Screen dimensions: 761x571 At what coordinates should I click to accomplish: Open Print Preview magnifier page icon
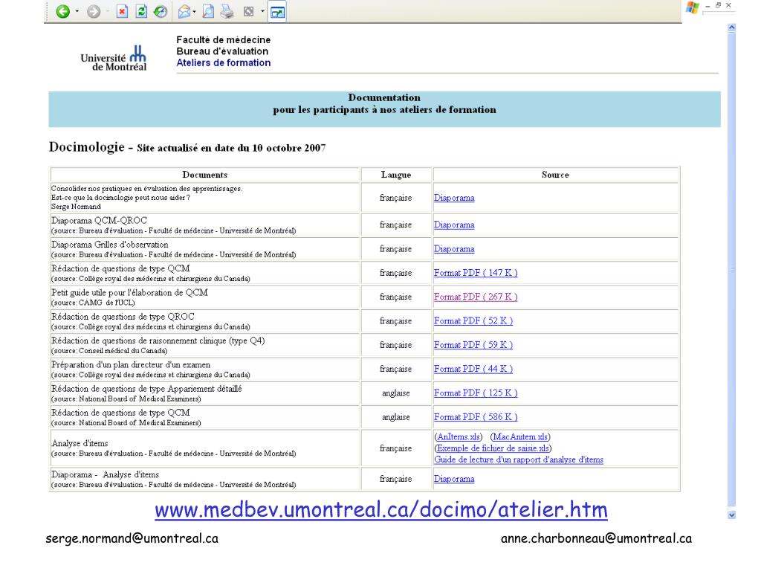208,11
